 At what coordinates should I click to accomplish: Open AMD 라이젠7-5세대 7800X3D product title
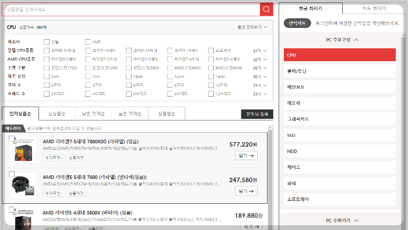click(90, 141)
